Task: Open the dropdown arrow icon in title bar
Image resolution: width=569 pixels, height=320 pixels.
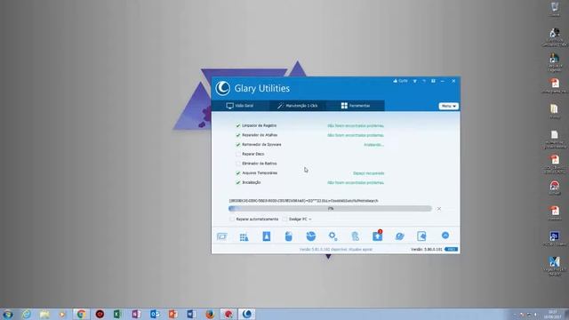Action: (415, 81)
